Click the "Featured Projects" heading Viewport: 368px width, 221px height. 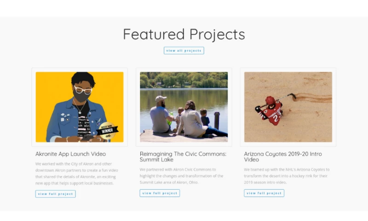(184, 35)
